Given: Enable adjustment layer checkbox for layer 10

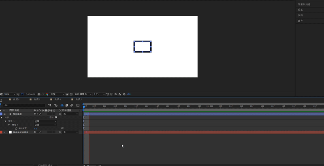Looking at the screenshot, I should coord(51,114).
